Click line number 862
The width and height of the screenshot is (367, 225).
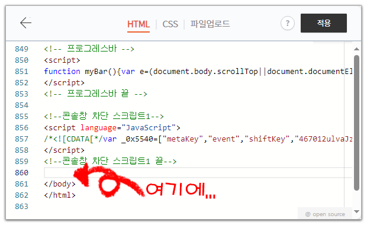click(x=21, y=195)
